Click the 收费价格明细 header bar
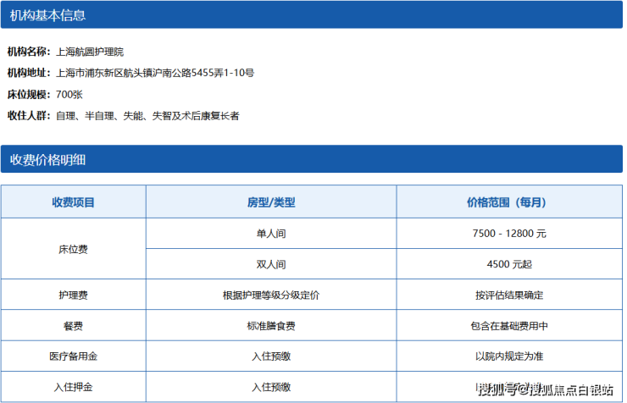 (312, 159)
